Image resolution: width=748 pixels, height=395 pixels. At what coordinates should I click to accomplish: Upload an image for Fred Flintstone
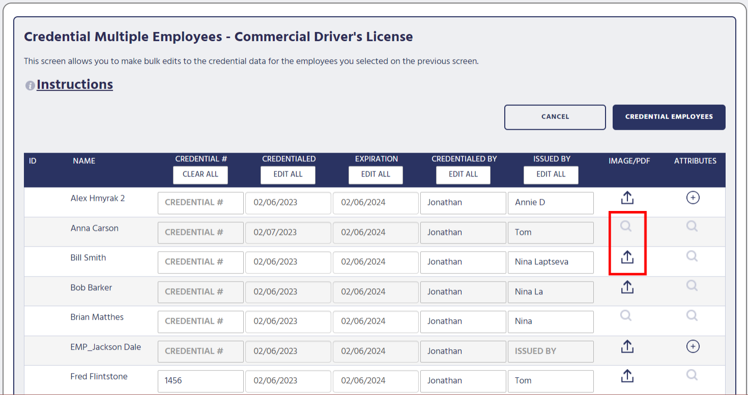[x=627, y=375]
